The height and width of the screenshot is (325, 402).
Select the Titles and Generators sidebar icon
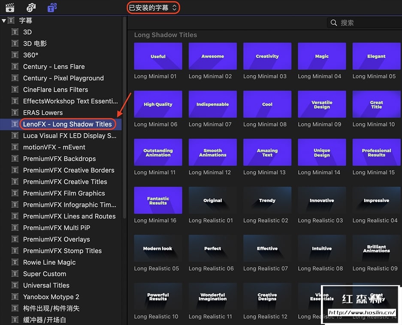pos(52,8)
